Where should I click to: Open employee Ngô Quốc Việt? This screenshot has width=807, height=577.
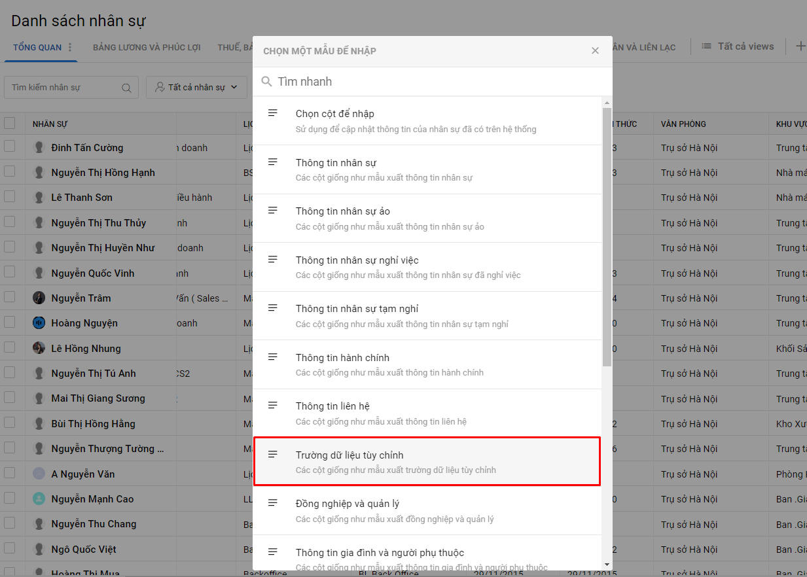pyautogui.click(x=84, y=550)
